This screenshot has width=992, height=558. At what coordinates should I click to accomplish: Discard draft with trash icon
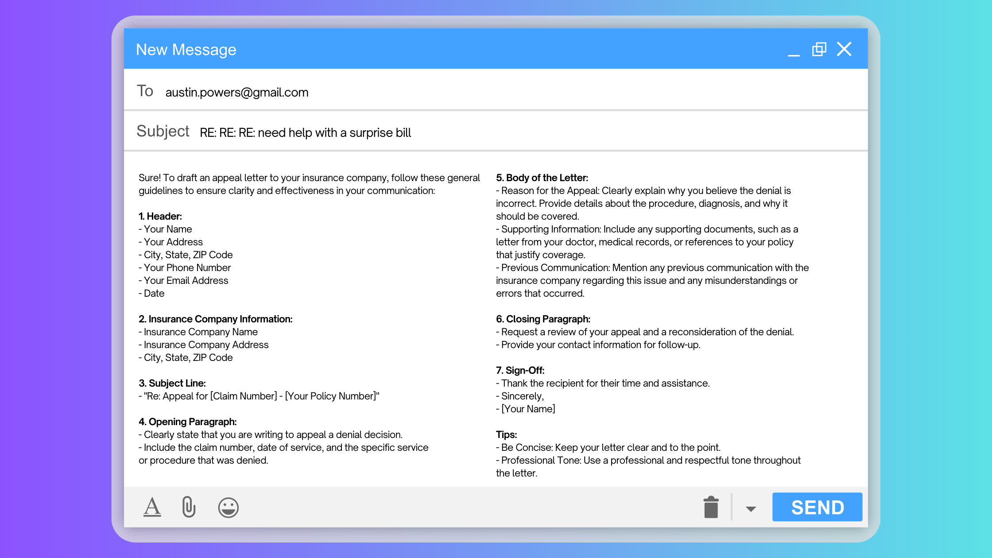[711, 507]
